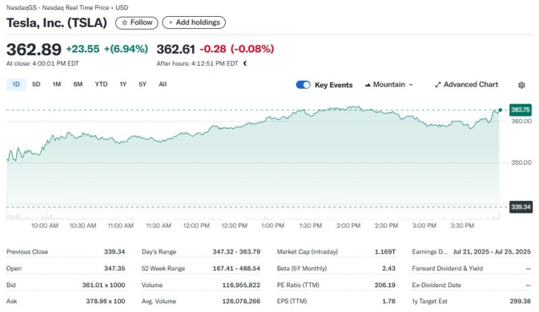The width and height of the screenshot is (539, 312).
Task: Click the chart settings gear icon
Action: tap(521, 85)
